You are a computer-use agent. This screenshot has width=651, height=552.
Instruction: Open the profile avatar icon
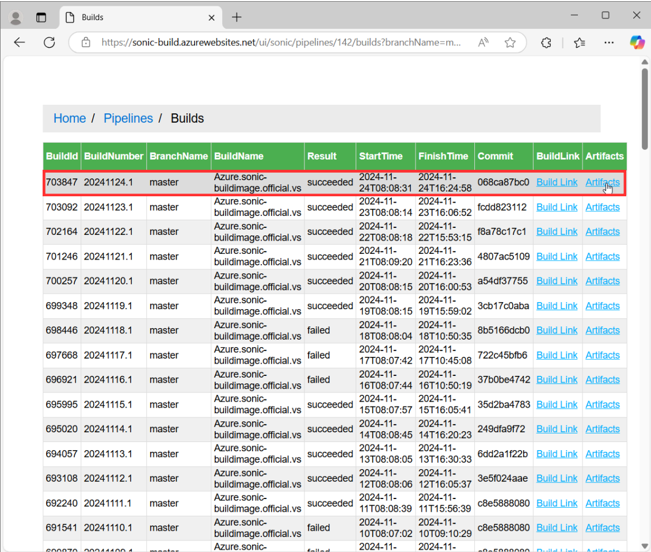16,17
